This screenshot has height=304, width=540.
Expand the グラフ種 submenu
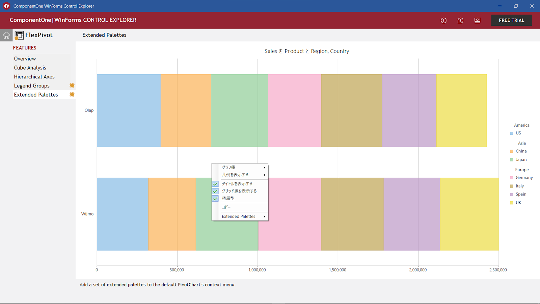[240, 168]
